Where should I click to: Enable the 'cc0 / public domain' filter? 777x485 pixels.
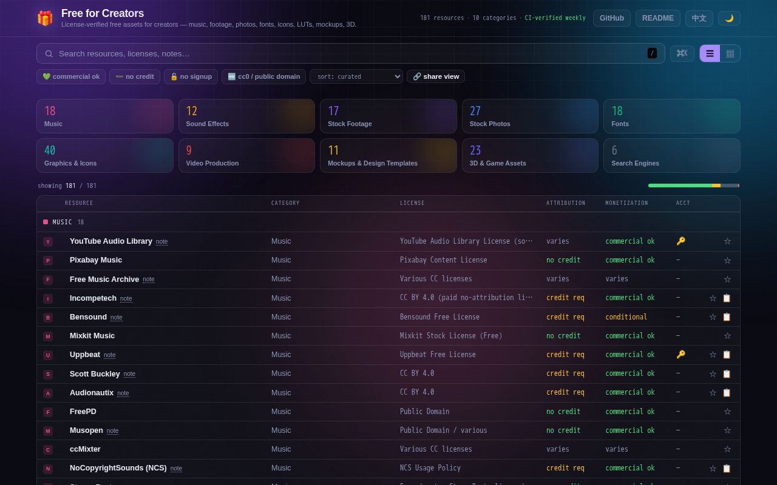click(263, 76)
